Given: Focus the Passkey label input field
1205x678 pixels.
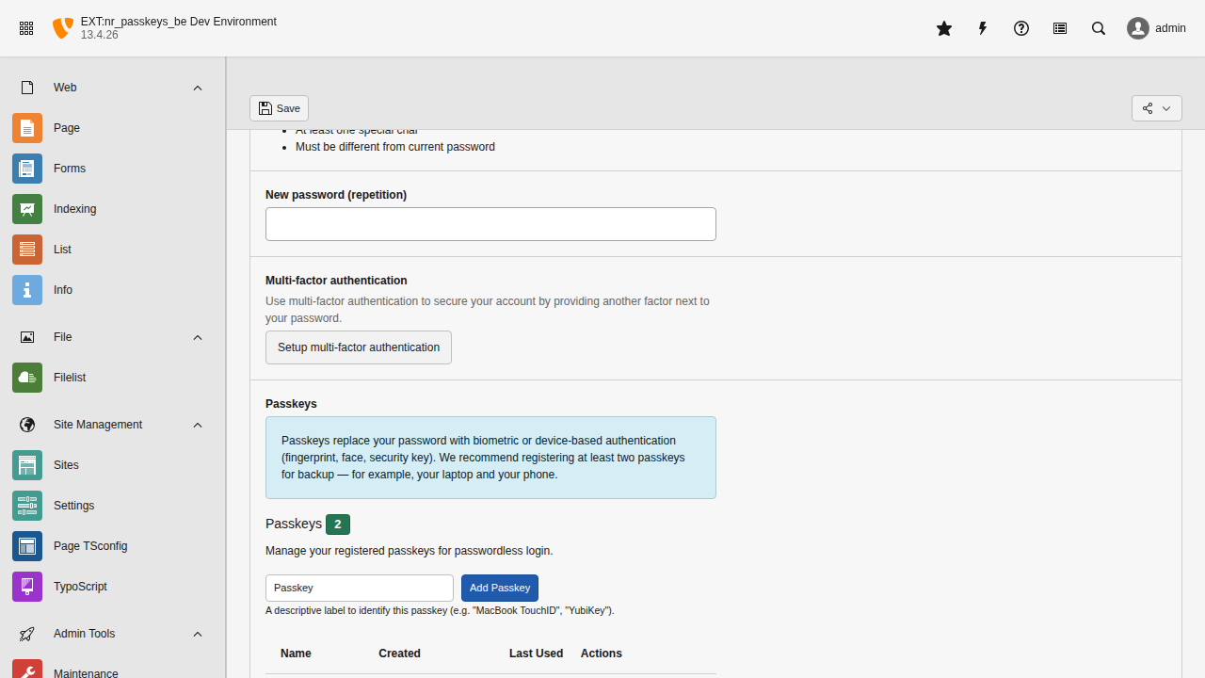Looking at the screenshot, I should tap(360, 588).
